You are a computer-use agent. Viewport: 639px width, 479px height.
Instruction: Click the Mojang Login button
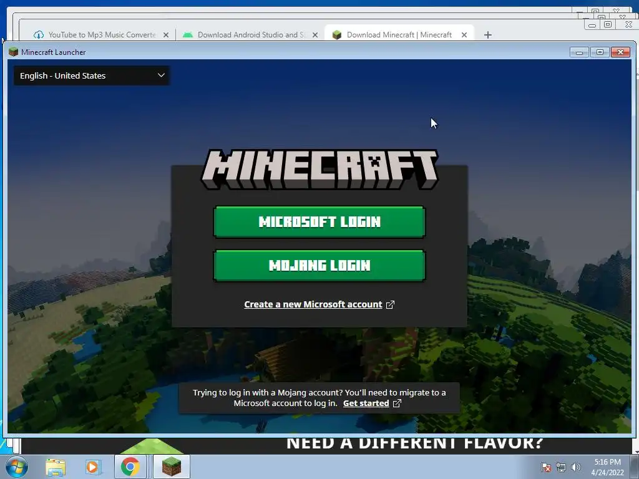pyautogui.click(x=319, y=266)
